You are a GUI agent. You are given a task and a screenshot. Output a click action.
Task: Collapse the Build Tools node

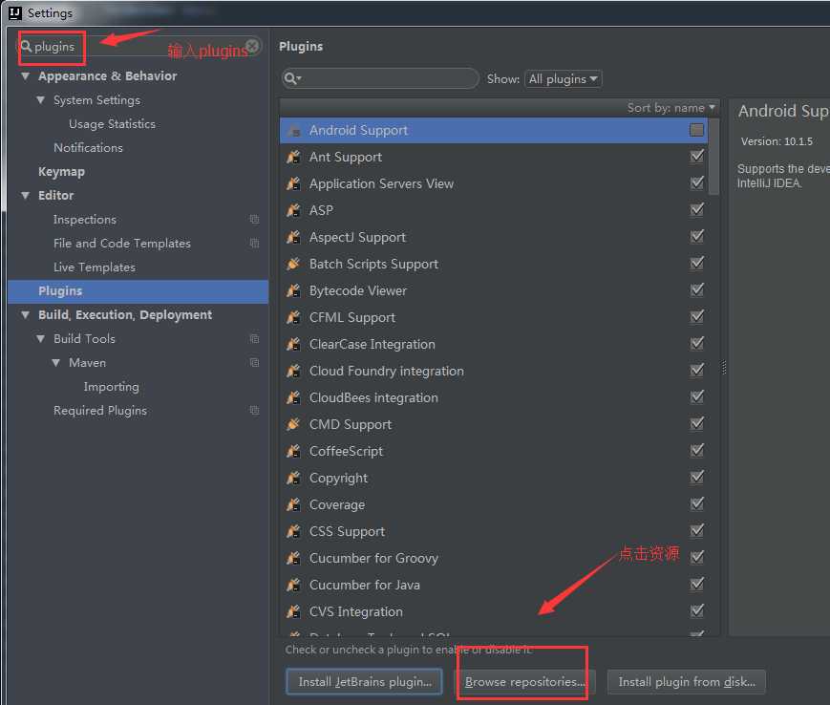point(41,339)
